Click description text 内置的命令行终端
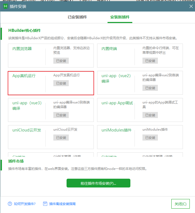Viewport: 195px width, 213px height. point(161,50)
